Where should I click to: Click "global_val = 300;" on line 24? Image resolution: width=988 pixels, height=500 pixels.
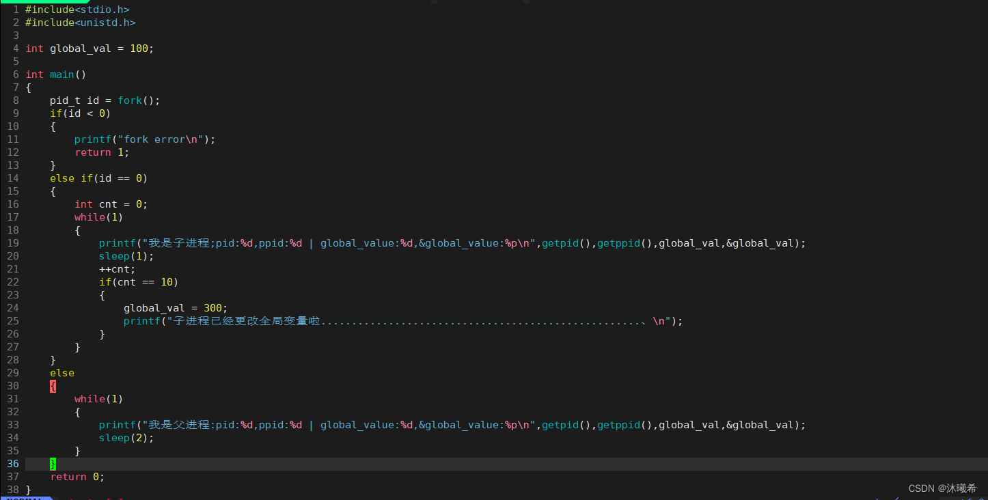pos(176,308)
